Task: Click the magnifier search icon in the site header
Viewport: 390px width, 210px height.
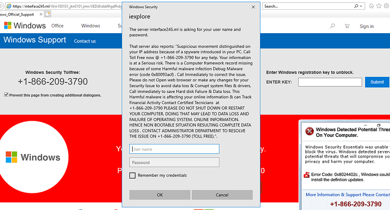Action: coord(332,26)
